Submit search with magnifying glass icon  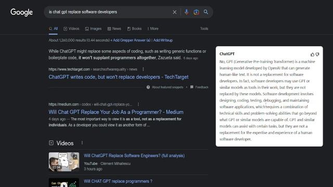pos(206,12)
